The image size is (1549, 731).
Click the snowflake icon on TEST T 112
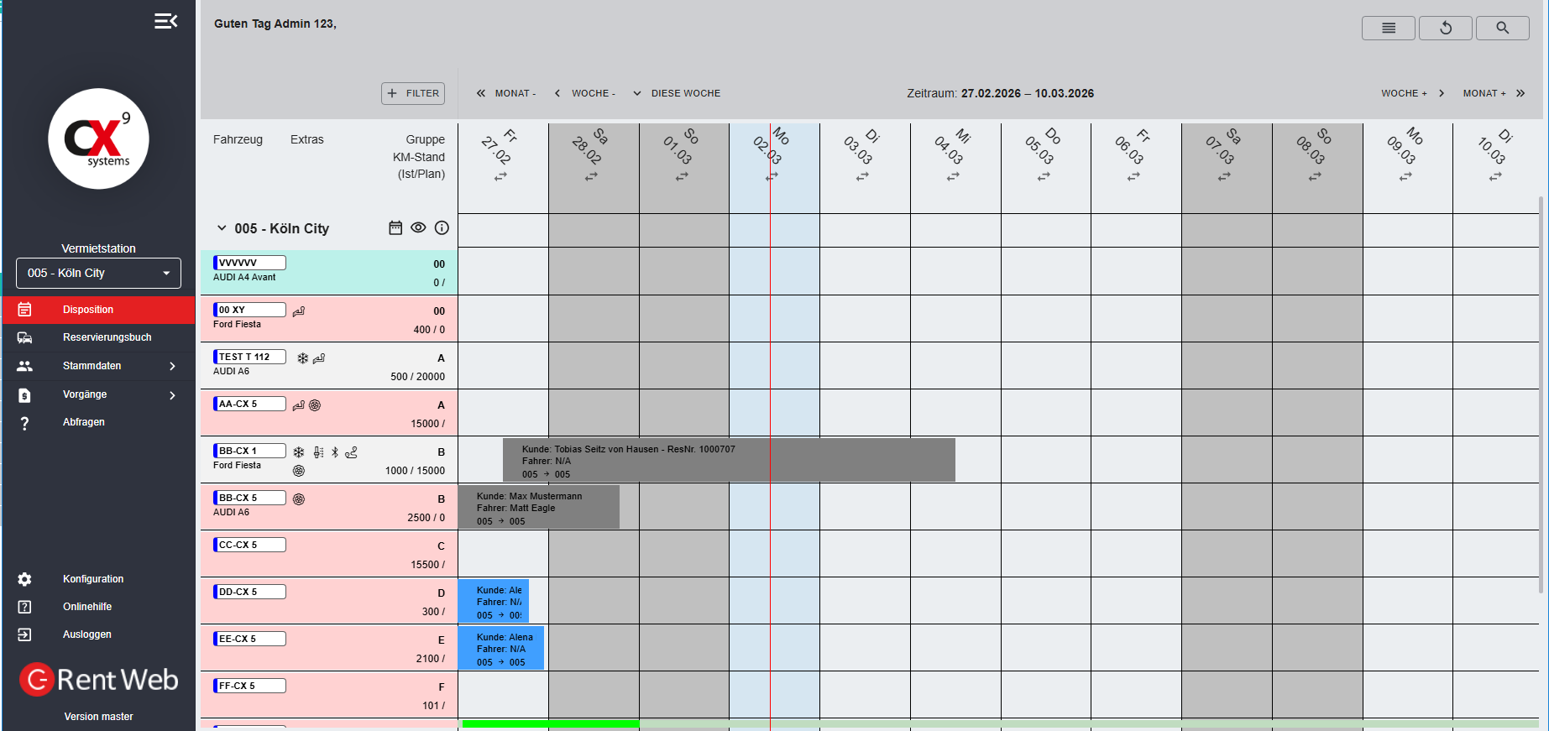point(302,358)
